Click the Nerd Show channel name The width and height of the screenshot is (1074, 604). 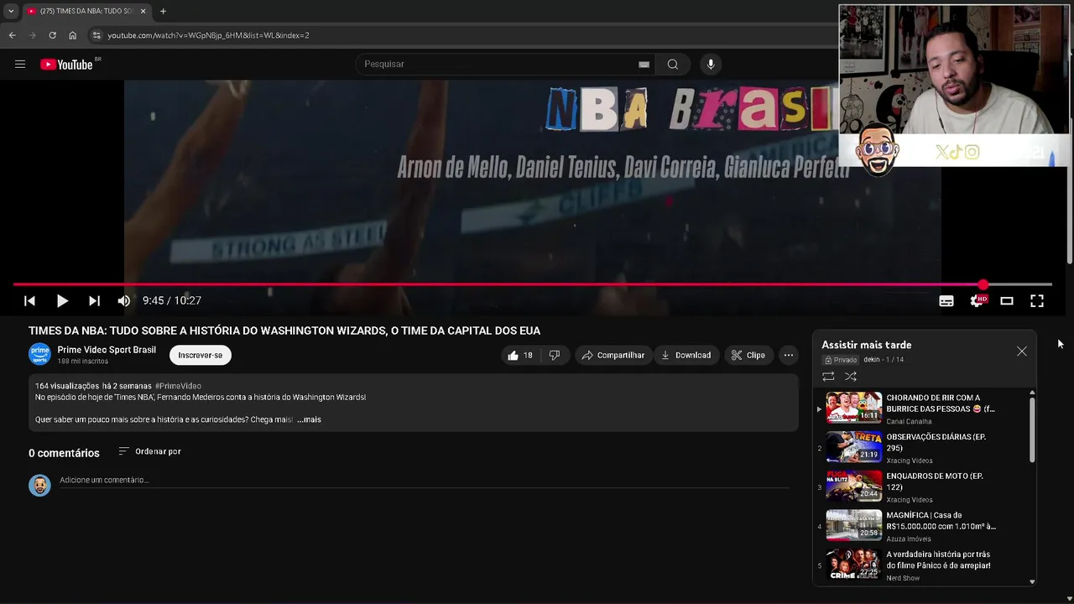tap(903, 578)
